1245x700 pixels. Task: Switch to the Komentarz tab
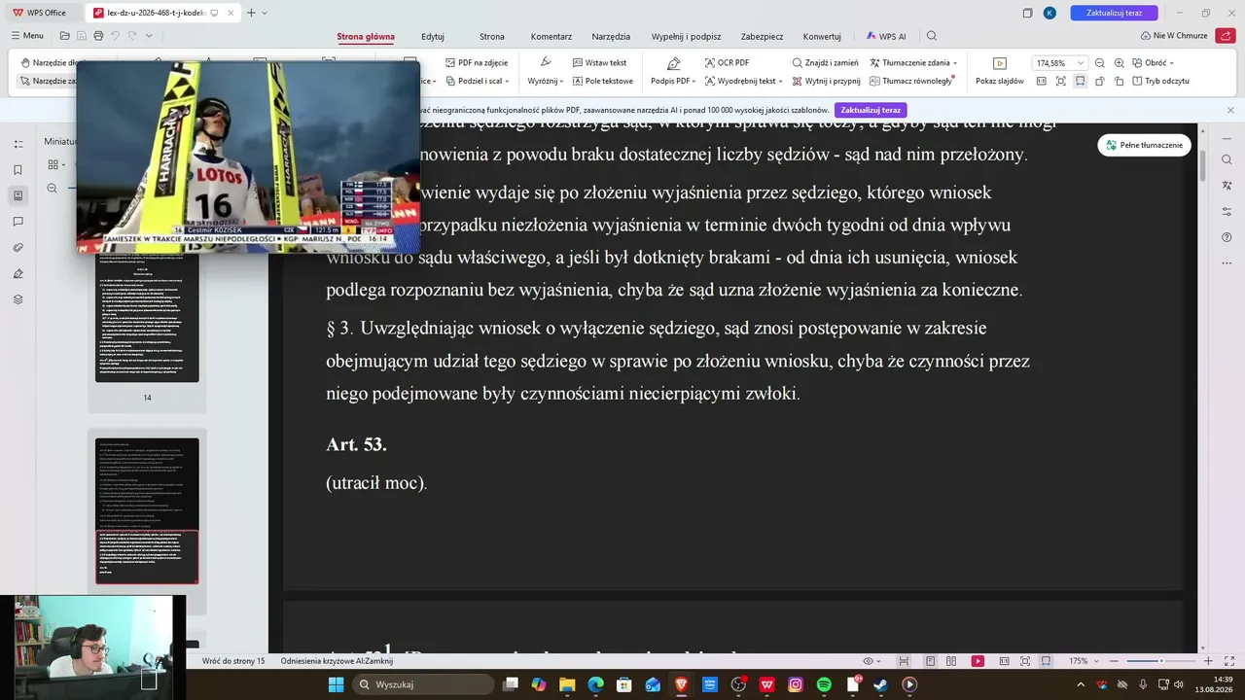tap(551, 36)
